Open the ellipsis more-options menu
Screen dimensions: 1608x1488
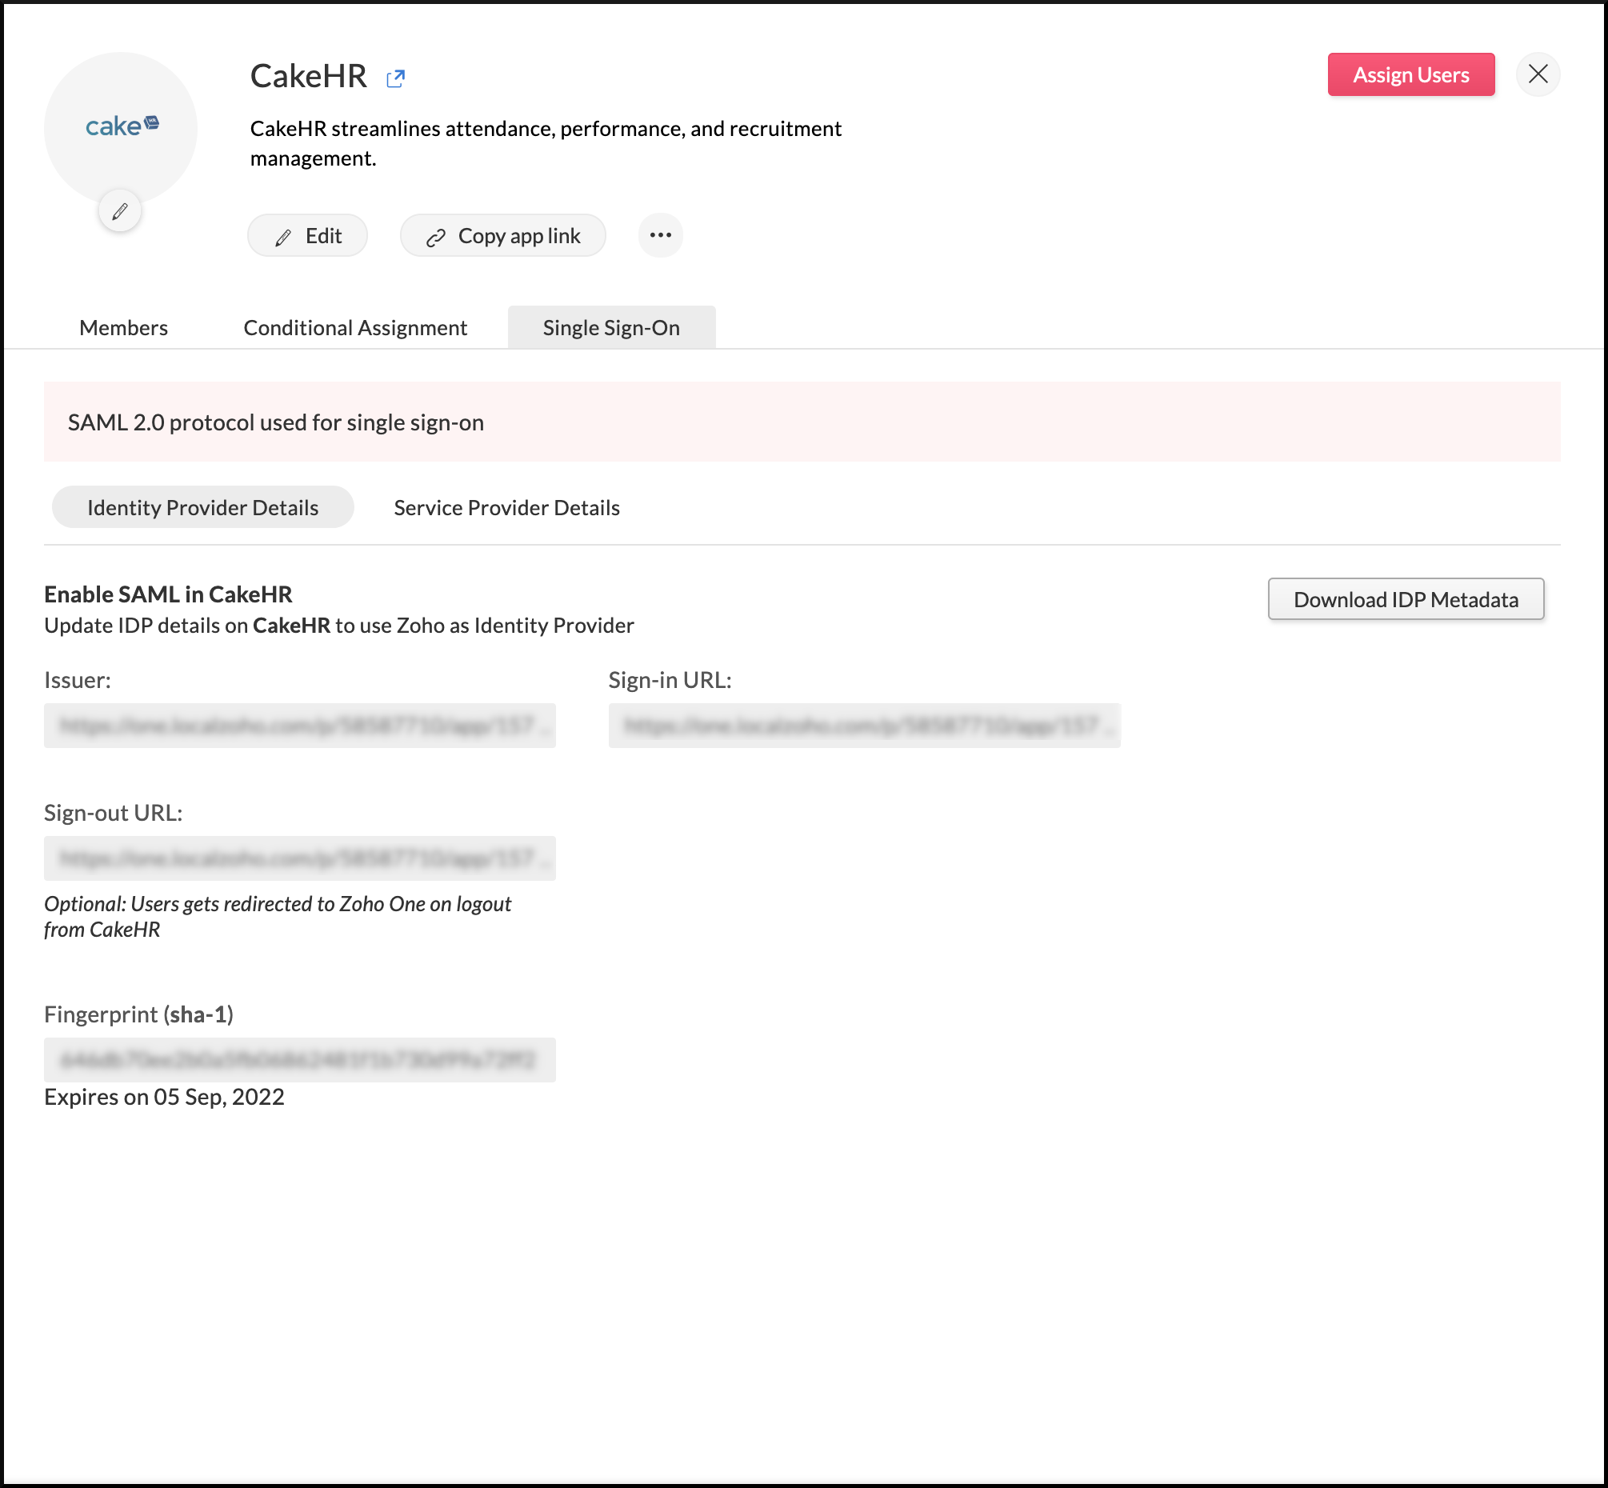(x=659, y=234)
